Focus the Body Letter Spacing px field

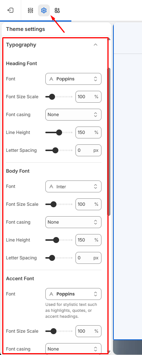[88, 258]
